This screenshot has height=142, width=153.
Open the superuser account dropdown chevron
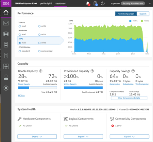[x=150, y=3]
